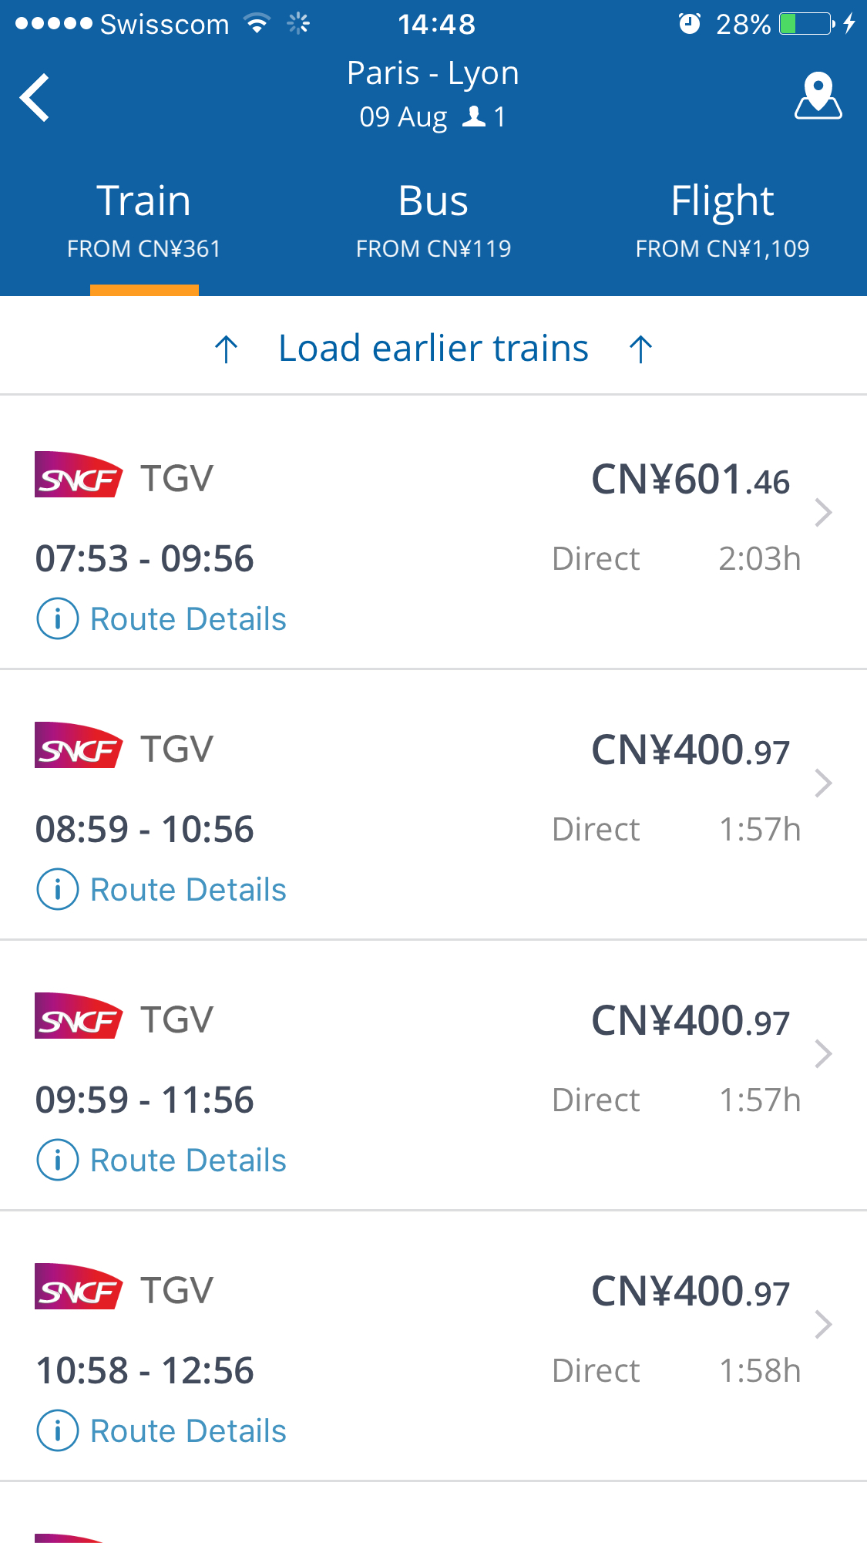Tap info icon for 10:58 train
Image resolution: width=867 pixels, height=1543 pixels.
(57, 1430)
